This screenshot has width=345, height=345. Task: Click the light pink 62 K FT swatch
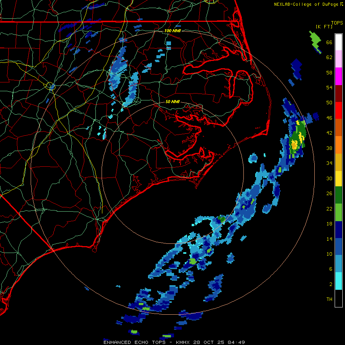click(338, 59)
